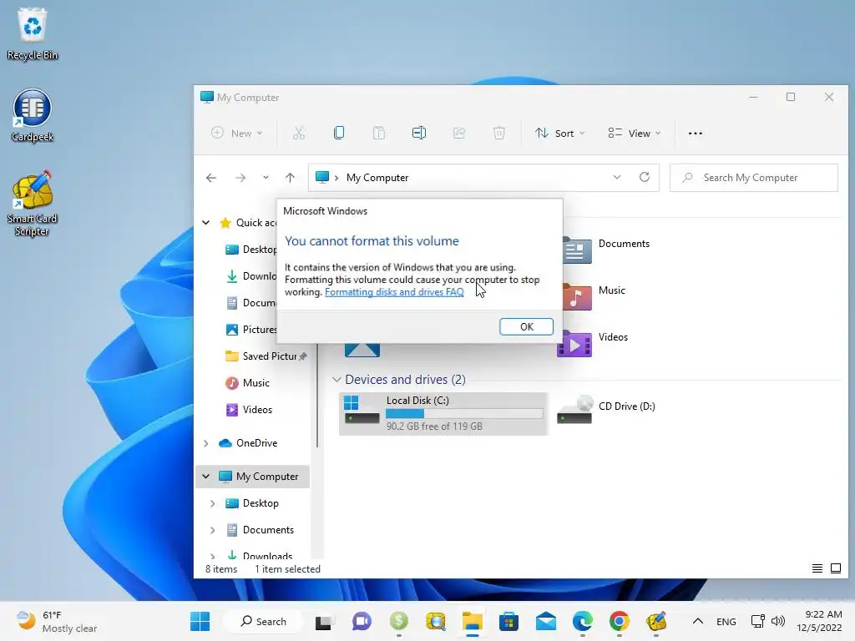Click the Delete trash icon

[499, 133]
